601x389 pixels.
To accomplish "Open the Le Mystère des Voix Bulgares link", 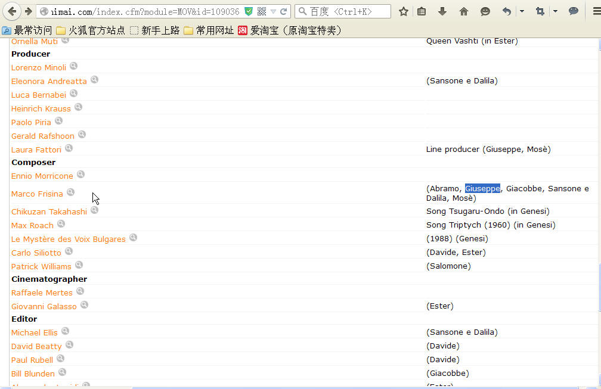I will pos(68,239).
